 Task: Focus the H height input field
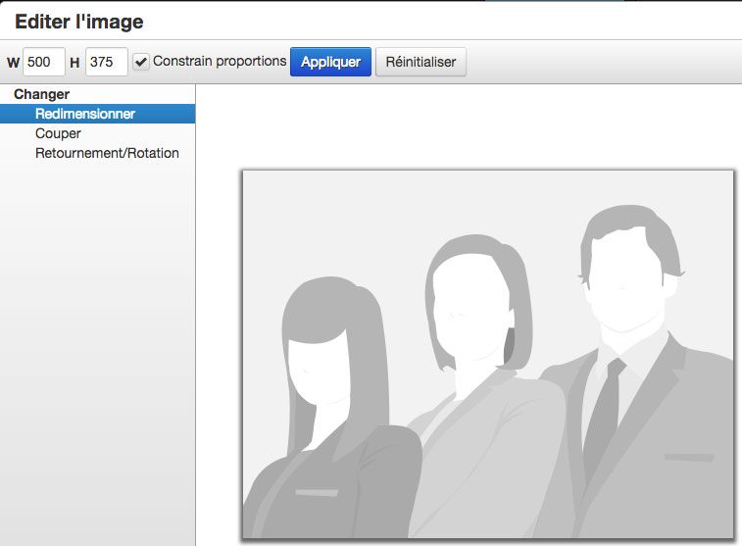pos(107,62)
